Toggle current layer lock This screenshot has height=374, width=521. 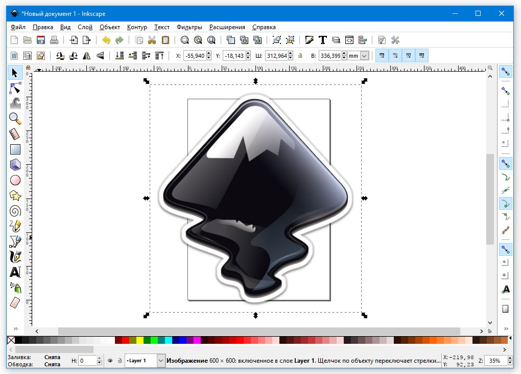120,360
